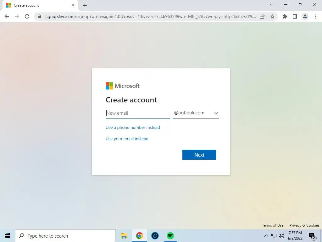Open the Chrome profile avatar
The width and height of the screenshot is (322, 242).
305,16
